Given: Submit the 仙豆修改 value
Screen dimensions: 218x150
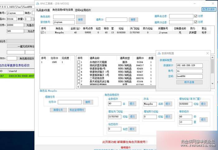Looking at the screenshot, I should click(132, 129).
